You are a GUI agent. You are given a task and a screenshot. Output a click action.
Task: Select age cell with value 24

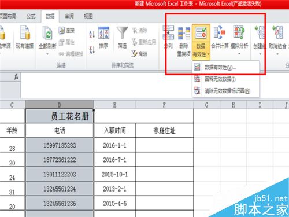pos(12,174)
